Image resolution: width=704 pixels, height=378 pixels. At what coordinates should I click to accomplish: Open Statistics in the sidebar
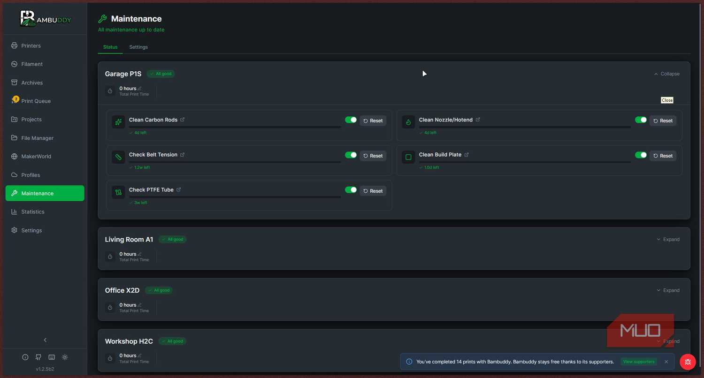tap(45, 212)
